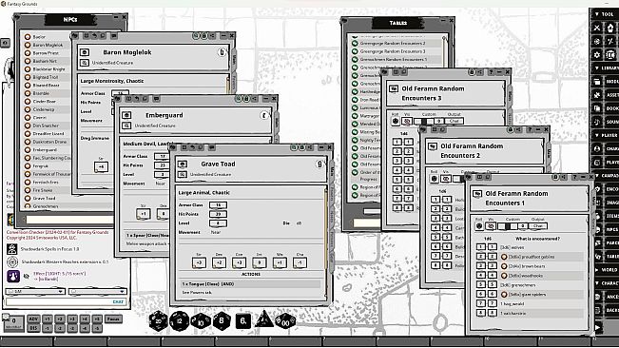Click Chat output button in Encounters 1 table
Image resolution: width=619 pixels, height=348 pixels.
point(537,226)
